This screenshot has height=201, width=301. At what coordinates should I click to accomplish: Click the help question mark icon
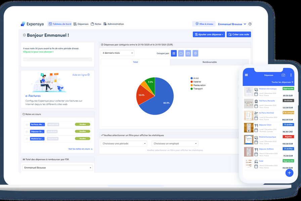250,24
